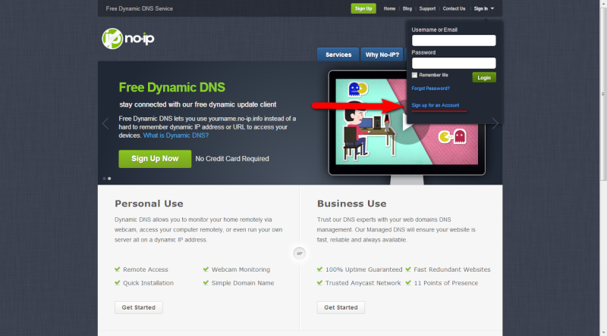
Task: Click the Personal Use heading
Action: pyautogui.click(x=149, y=204)
